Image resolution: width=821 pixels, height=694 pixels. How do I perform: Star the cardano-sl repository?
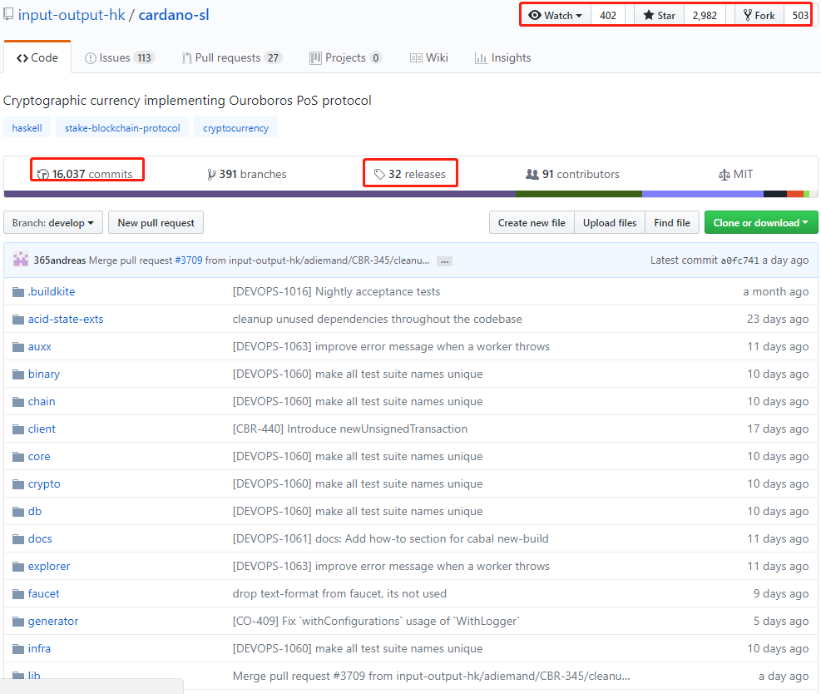tap(659, 15)
